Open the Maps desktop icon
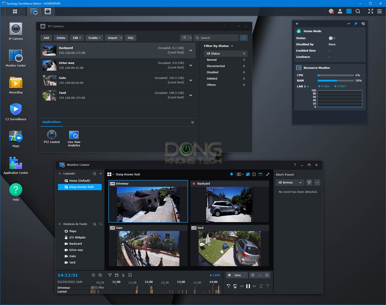The image size is (386, 305). (15, 138)
